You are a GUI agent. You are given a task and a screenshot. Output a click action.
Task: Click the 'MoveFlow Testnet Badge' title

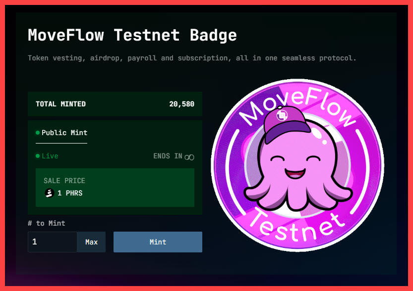click(132, 35)
